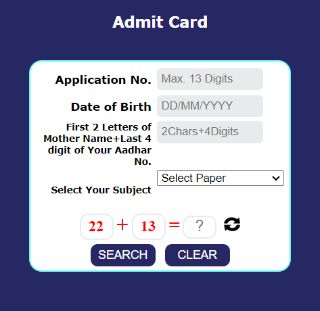Focus the Date of Birth DD/MM/YYYY field
This screenshot has width=320, height=311.
click(x=210, y=106)
